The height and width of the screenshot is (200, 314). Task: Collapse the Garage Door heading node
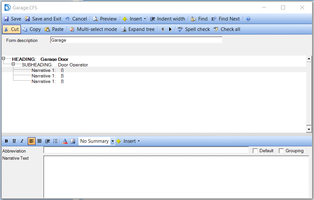4,59
